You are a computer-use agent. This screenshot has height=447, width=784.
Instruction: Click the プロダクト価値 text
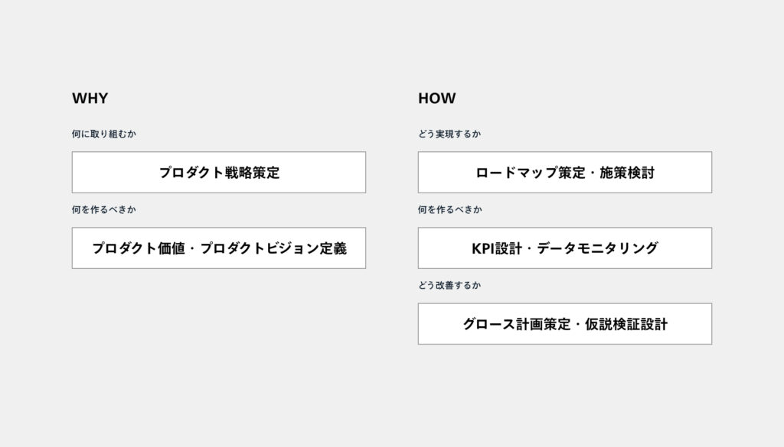(x=139, y=248)
